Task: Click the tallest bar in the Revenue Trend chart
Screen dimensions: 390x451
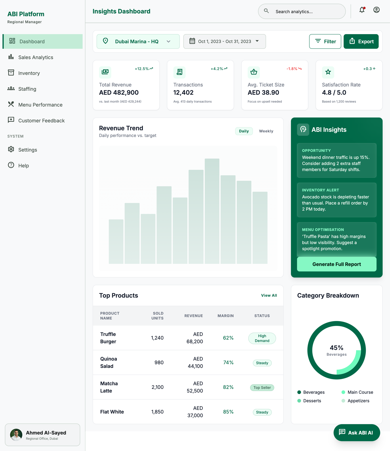Action: tap(212, 211)
